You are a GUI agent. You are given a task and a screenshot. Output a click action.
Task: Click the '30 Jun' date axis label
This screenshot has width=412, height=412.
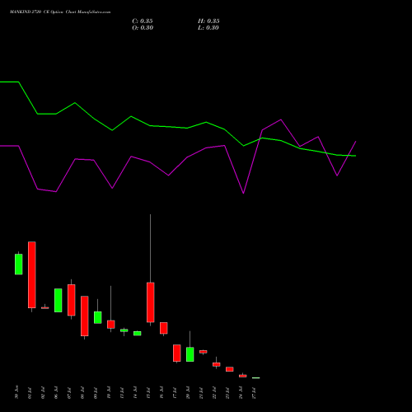(x=16, y=392)
